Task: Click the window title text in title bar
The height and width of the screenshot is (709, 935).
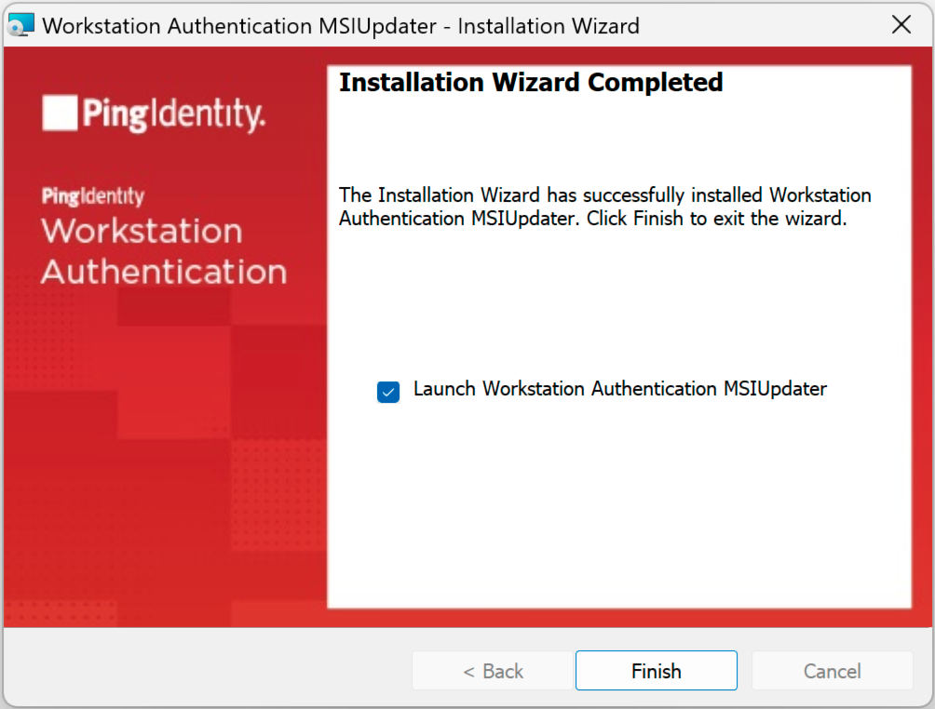Action: click(x=341, y=26)
